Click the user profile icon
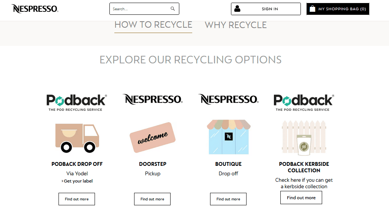This screenshot has height=222, width=389. click(x=237, y=9)
